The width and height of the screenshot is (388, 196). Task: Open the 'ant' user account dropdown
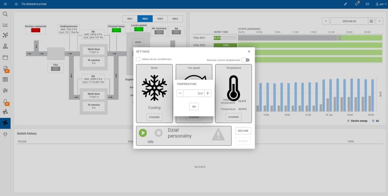(x=380, y=4)
